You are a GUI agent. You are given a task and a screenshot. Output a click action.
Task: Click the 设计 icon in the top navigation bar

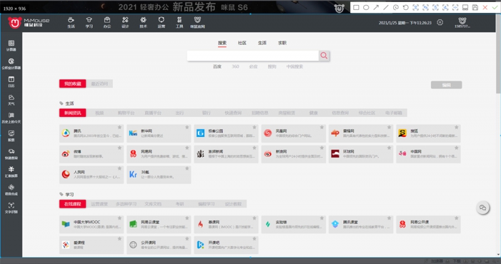125,23
